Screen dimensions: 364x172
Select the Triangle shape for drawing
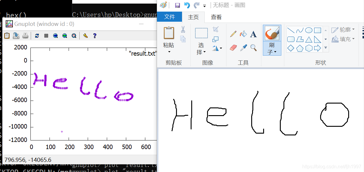click(309, 39)
